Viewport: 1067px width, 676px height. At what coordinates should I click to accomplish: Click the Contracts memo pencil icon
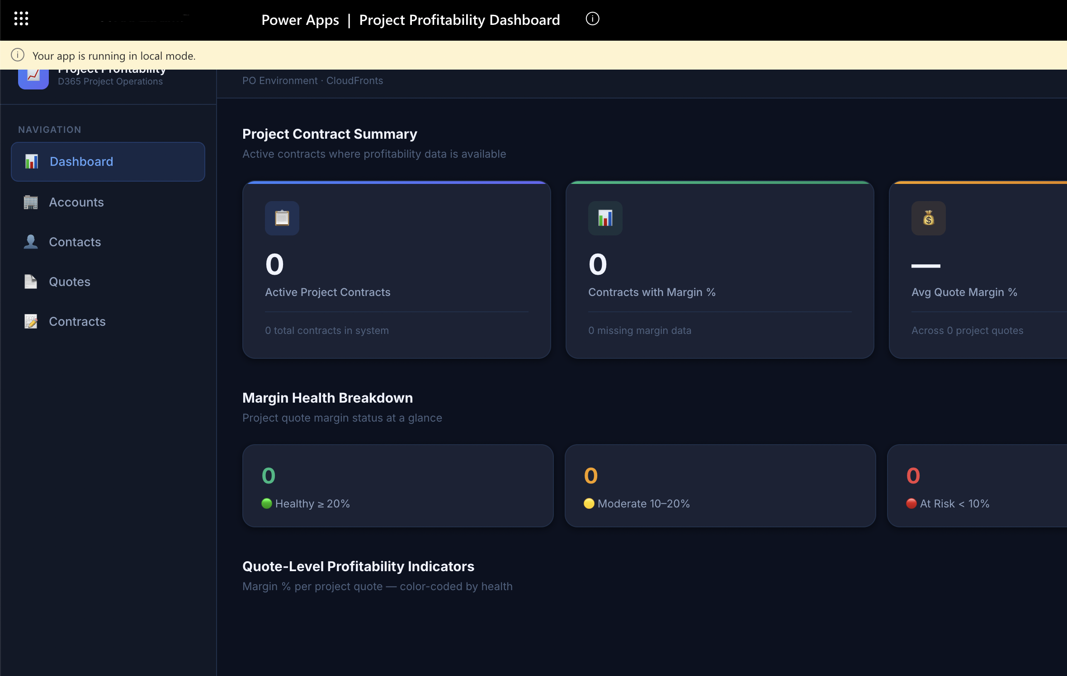click(x=31, y=321)
